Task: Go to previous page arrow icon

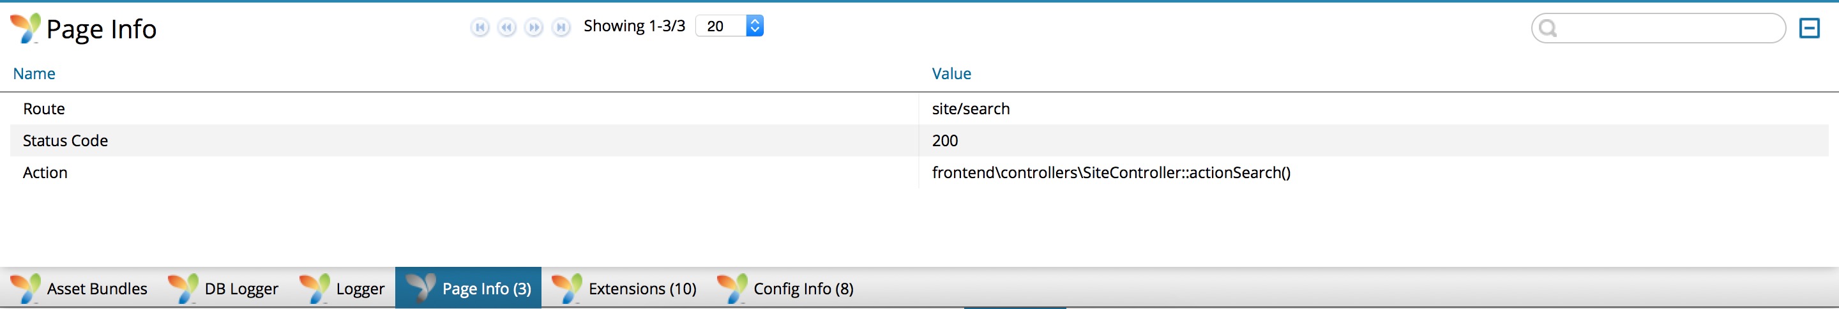Action: coord(507,27)
